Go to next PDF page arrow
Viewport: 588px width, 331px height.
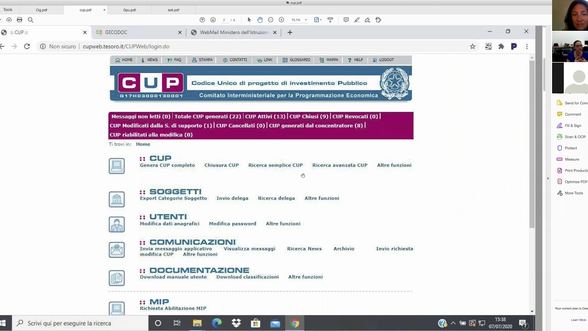pyautogui.click(x=213, y=20)
